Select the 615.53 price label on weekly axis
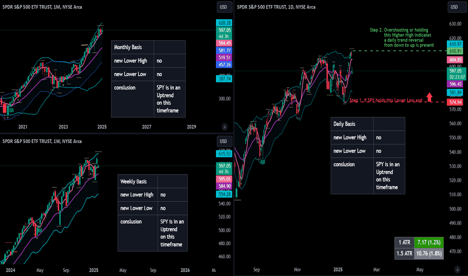 point(224,154)
